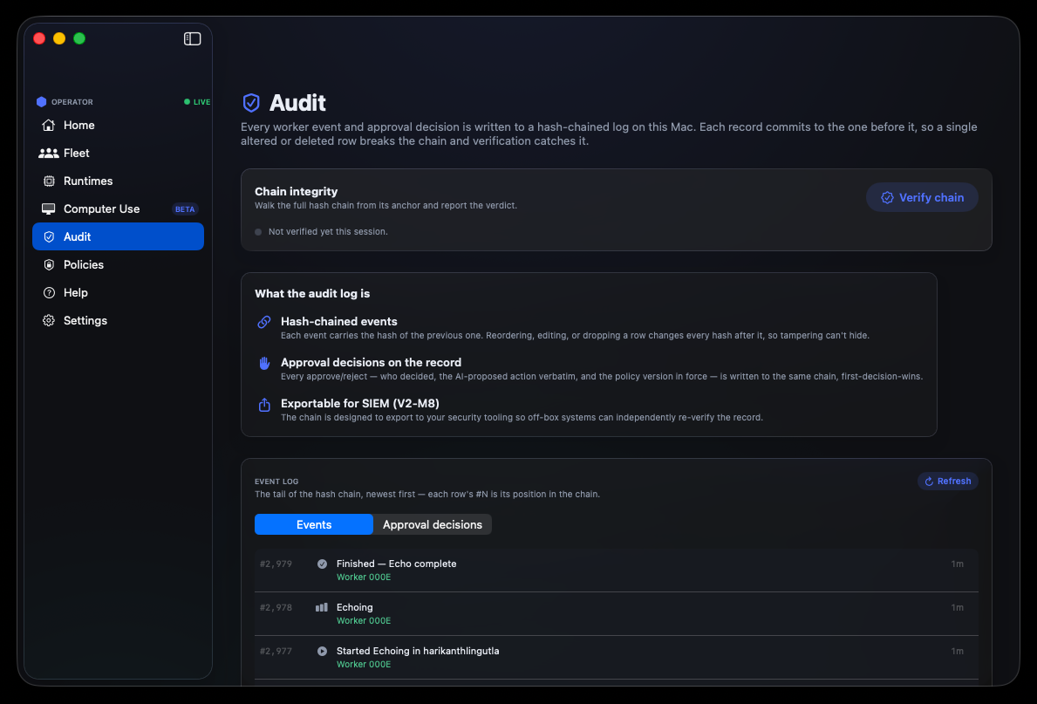
Task: Click the 'Hash-chained events' title
Action: [338, 321]
